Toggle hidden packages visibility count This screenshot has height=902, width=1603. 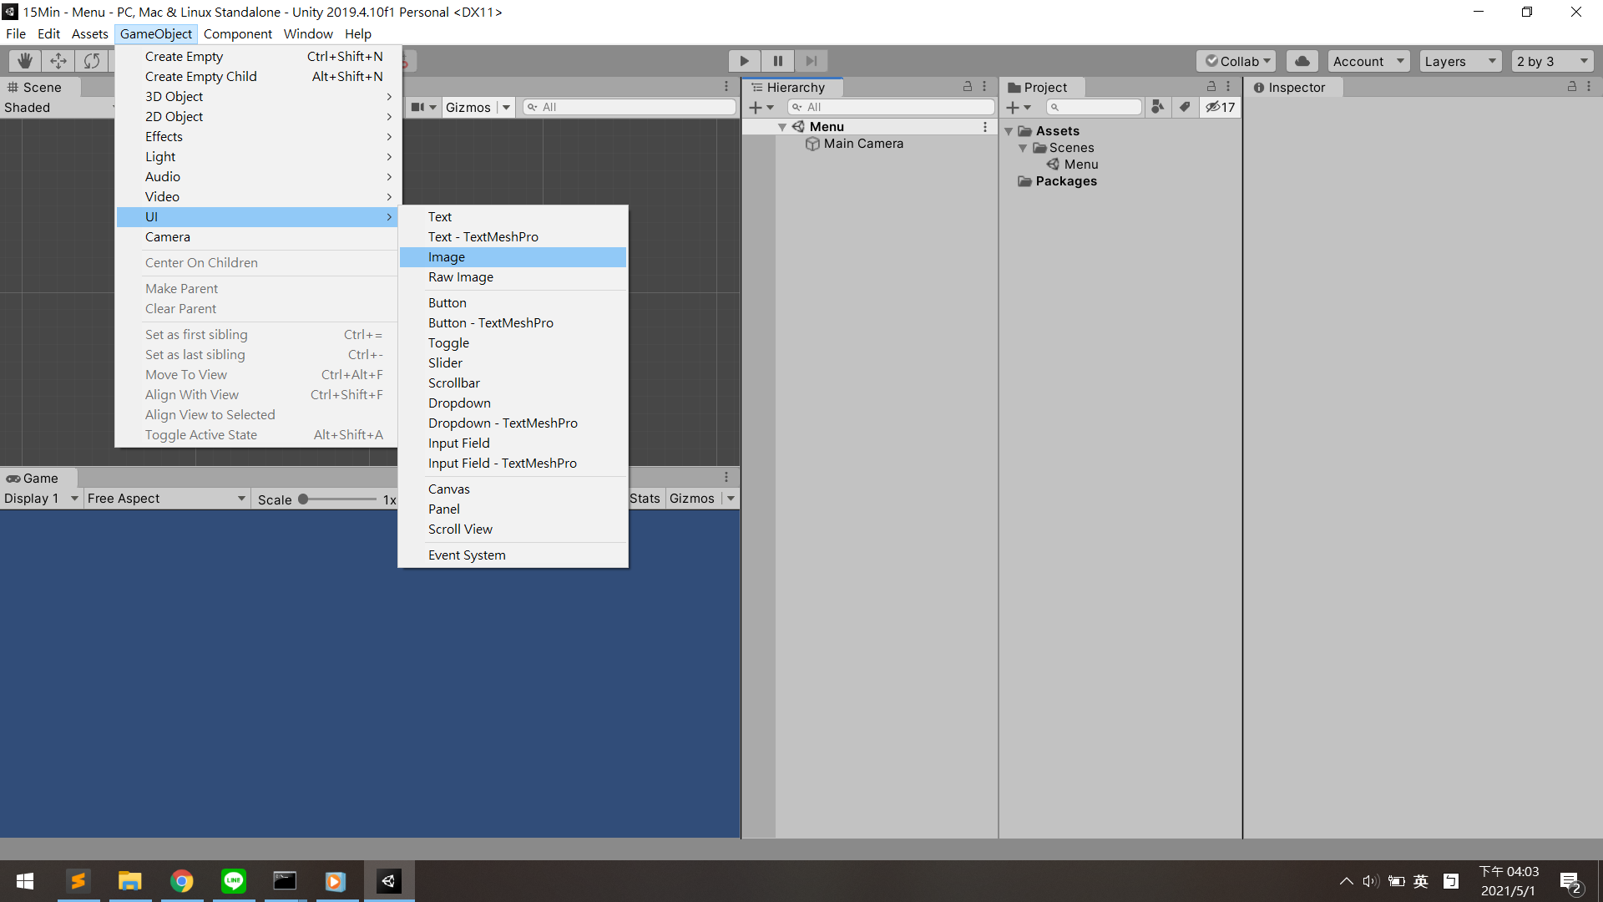click(x=1220, y=107)
